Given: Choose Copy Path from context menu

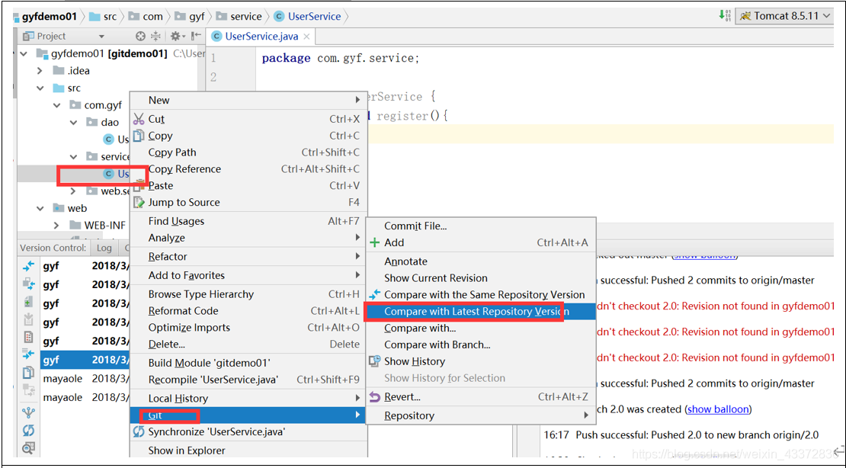Looking at the screenshot, I should pyautogui.click(x=248, y=152).
